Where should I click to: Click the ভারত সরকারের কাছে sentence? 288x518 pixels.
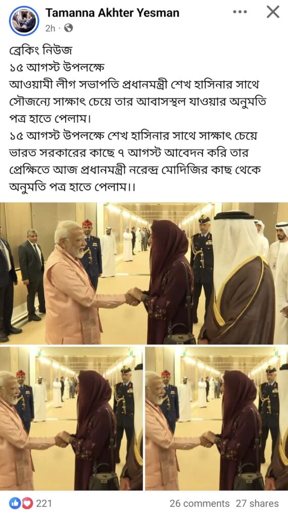click(x=130, y=153)
